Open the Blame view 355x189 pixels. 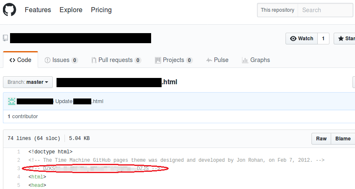point(343,139)
